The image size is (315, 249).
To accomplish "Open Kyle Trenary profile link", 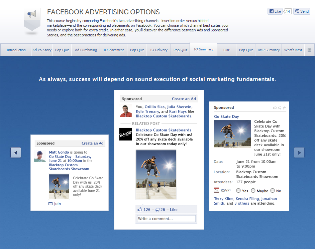I will tap(147, 111).
